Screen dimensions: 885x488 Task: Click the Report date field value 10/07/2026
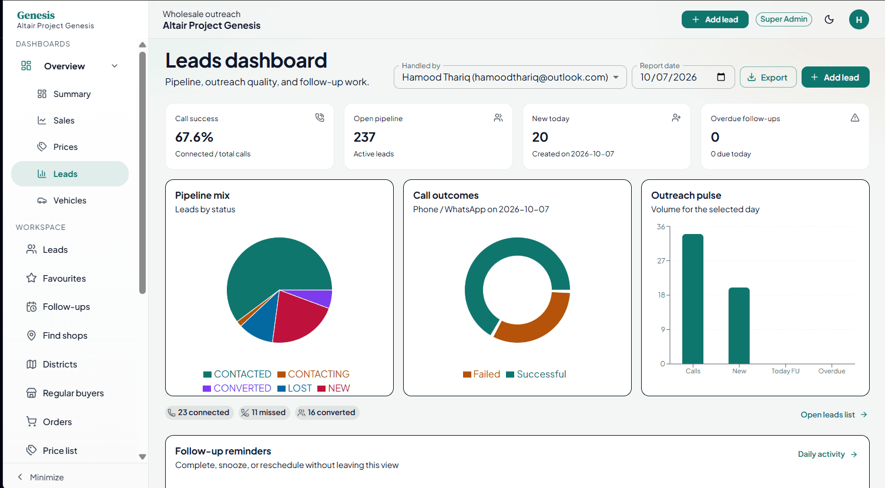[668, 77]
